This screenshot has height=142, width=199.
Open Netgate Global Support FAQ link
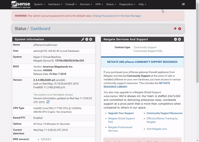122,120
